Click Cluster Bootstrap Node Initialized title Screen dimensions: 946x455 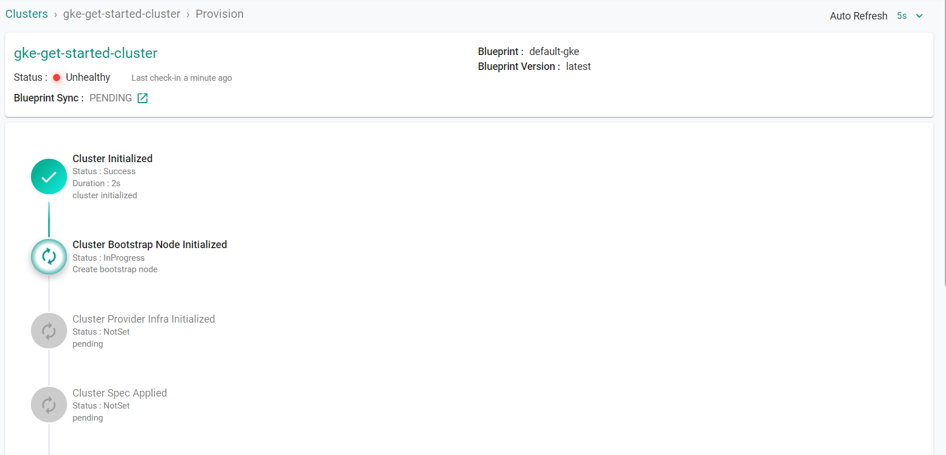coord(150,245)
